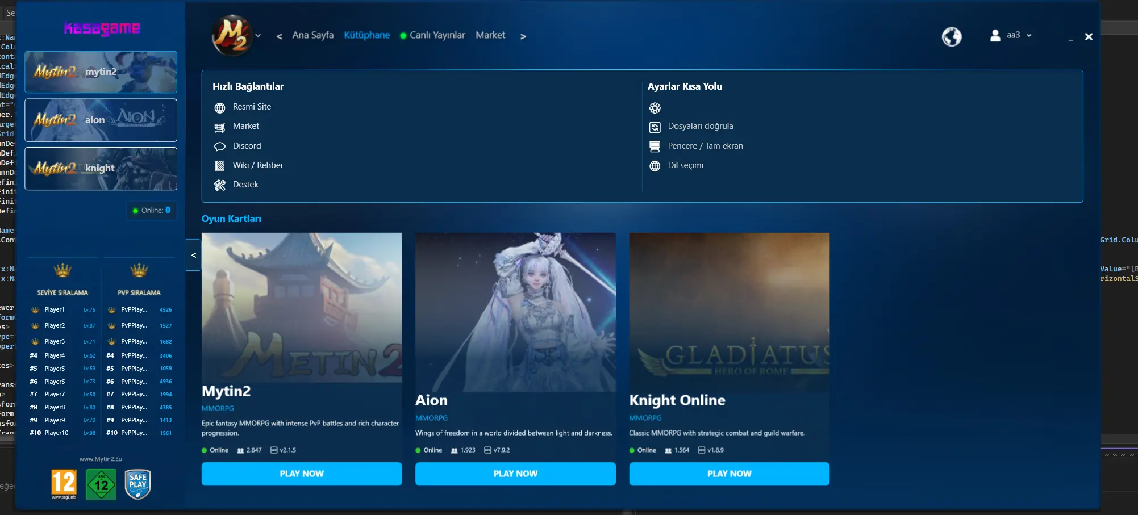
Task: Click the Discord speech bubble icon
Action: pyautogui.click(x=220, y=146)
